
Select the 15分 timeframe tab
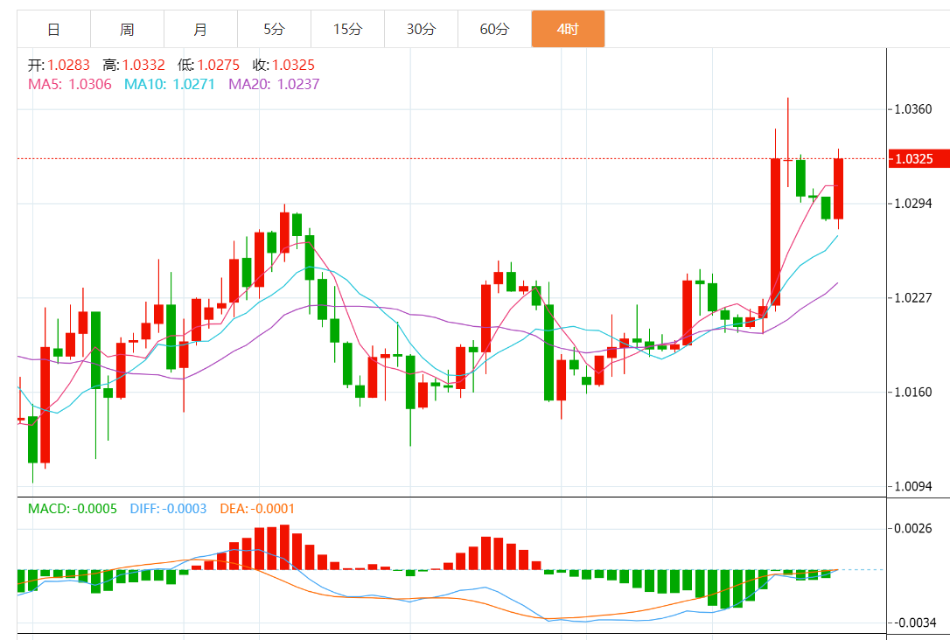(x=348, y=29)
